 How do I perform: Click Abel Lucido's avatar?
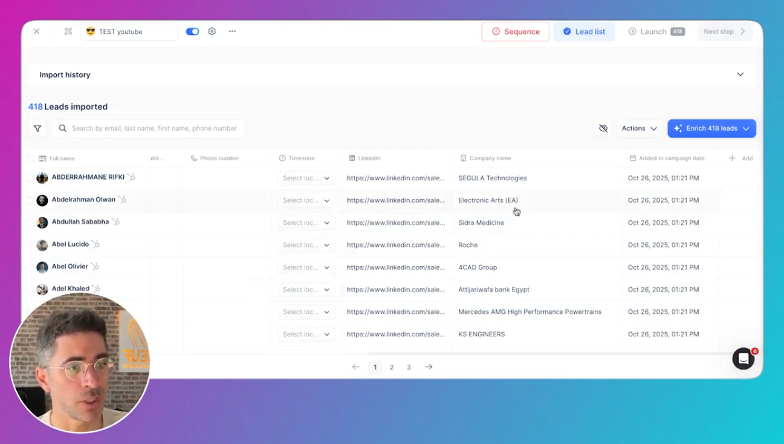point(42,245)
